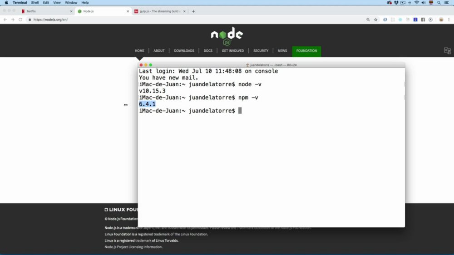Open the Edit menu
The height and width of the screenshot is (255, 454).
(46, 3)
